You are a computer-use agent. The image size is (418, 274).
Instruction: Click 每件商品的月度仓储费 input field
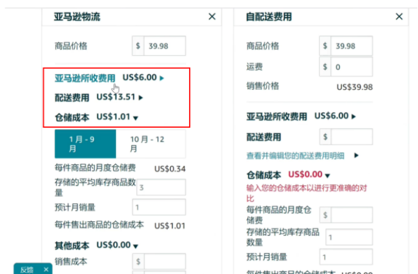click(352, 215)
